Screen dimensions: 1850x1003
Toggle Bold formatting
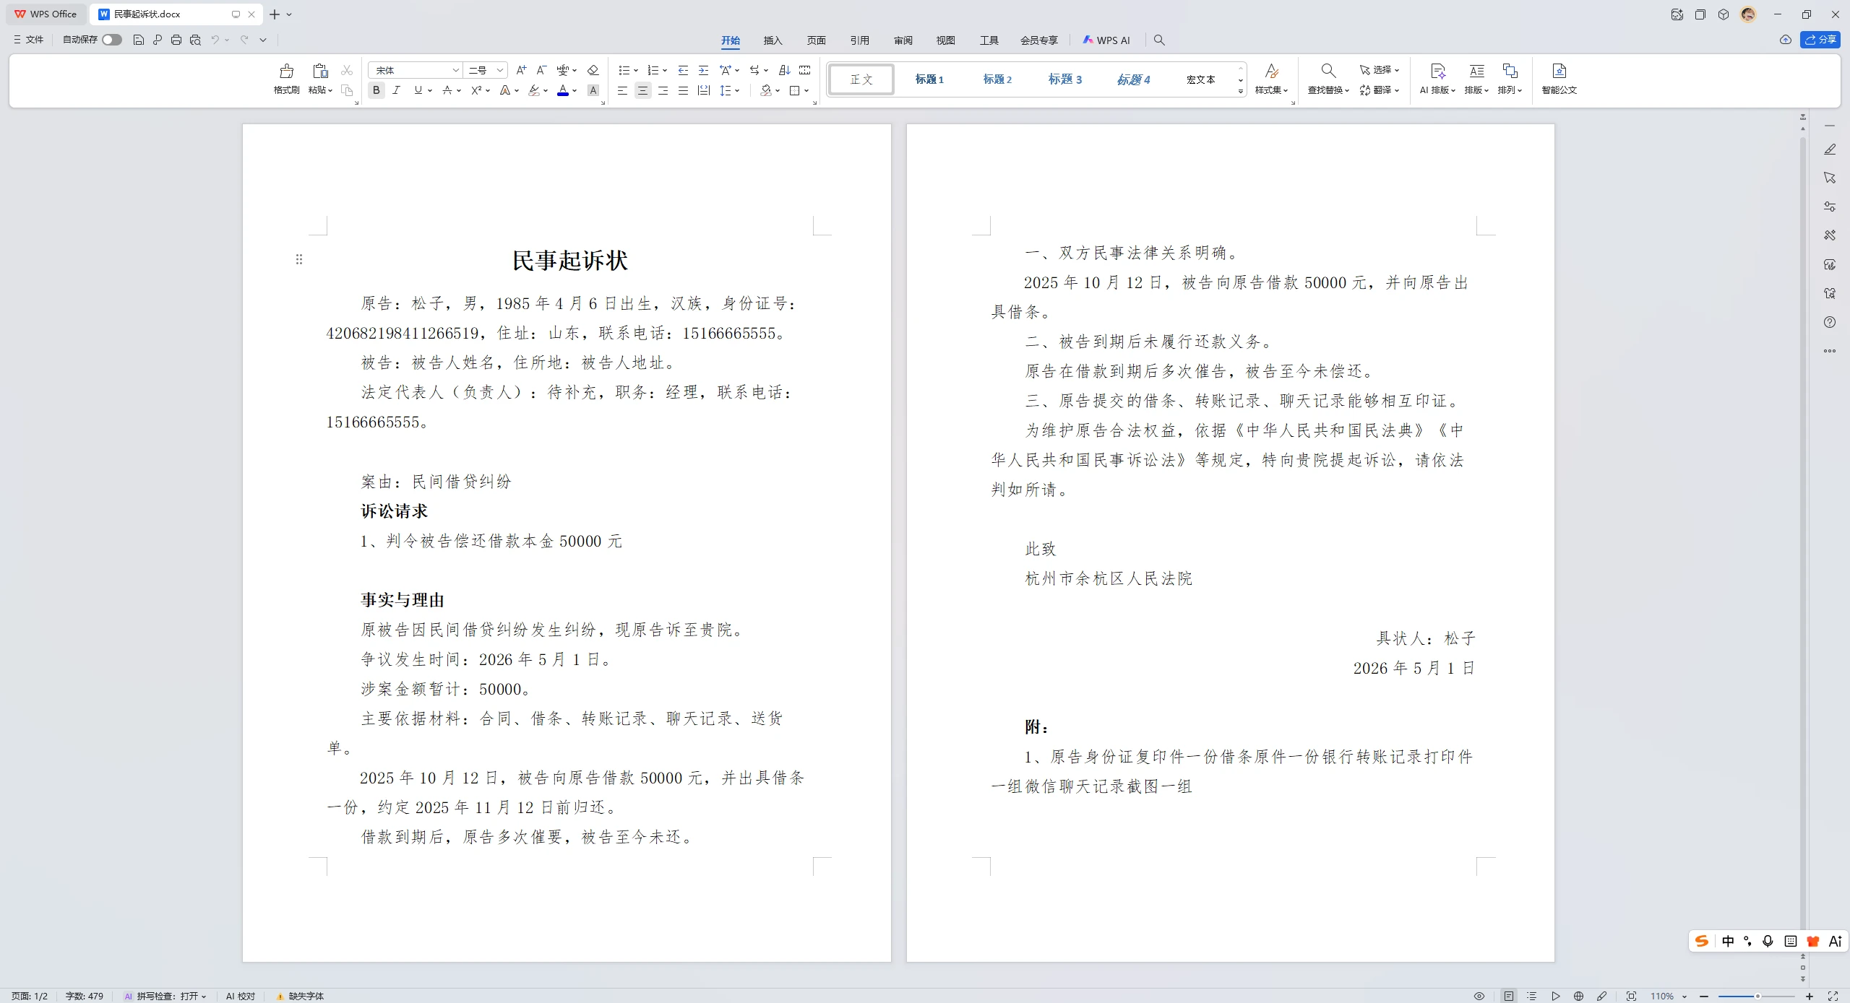pos(377,90)
